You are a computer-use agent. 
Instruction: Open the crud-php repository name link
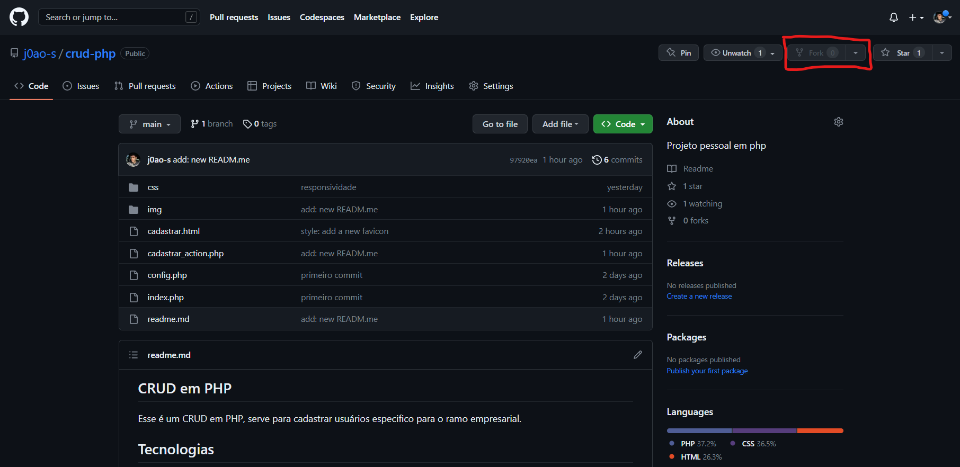coord(91,53)
